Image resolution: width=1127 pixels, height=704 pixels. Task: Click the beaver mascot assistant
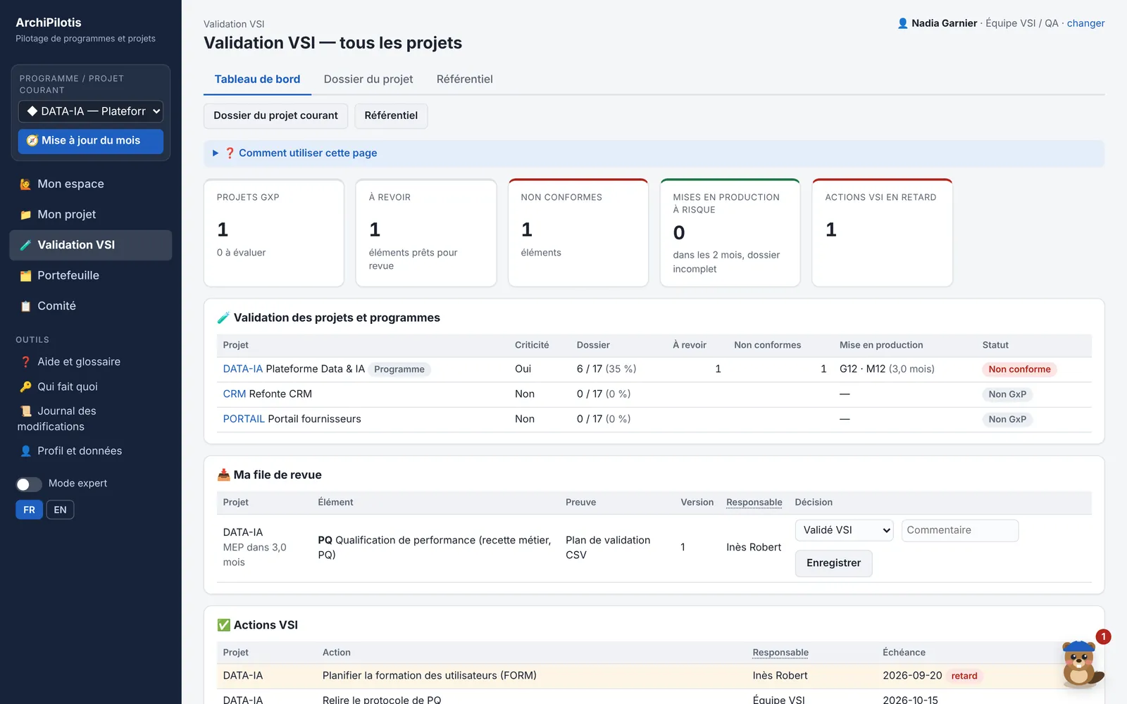pos(1080,664)
